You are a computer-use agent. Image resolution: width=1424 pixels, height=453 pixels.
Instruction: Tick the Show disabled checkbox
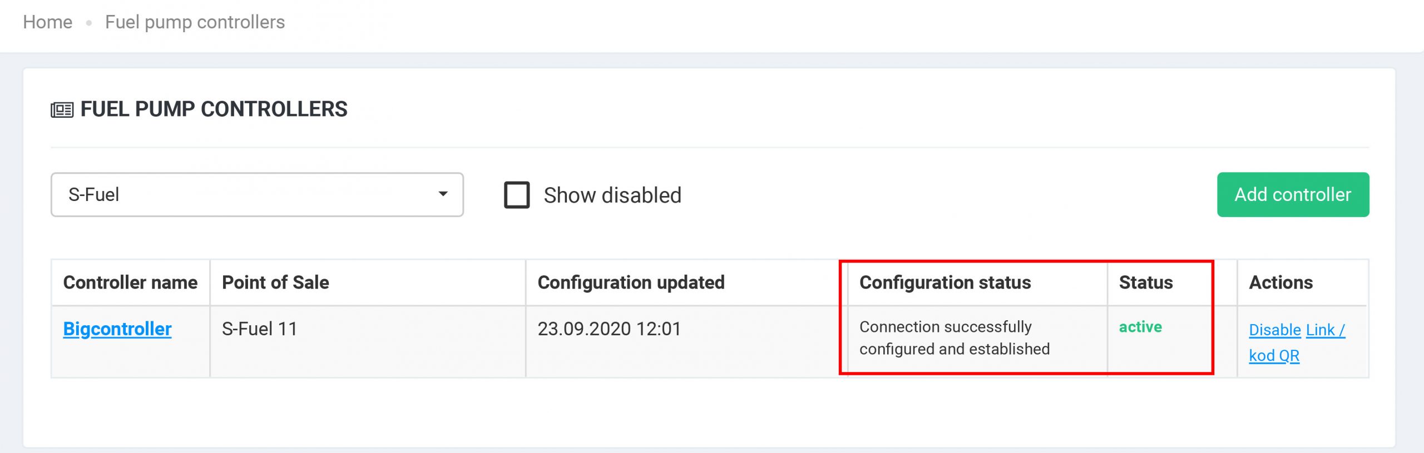(x=517, y=195)
